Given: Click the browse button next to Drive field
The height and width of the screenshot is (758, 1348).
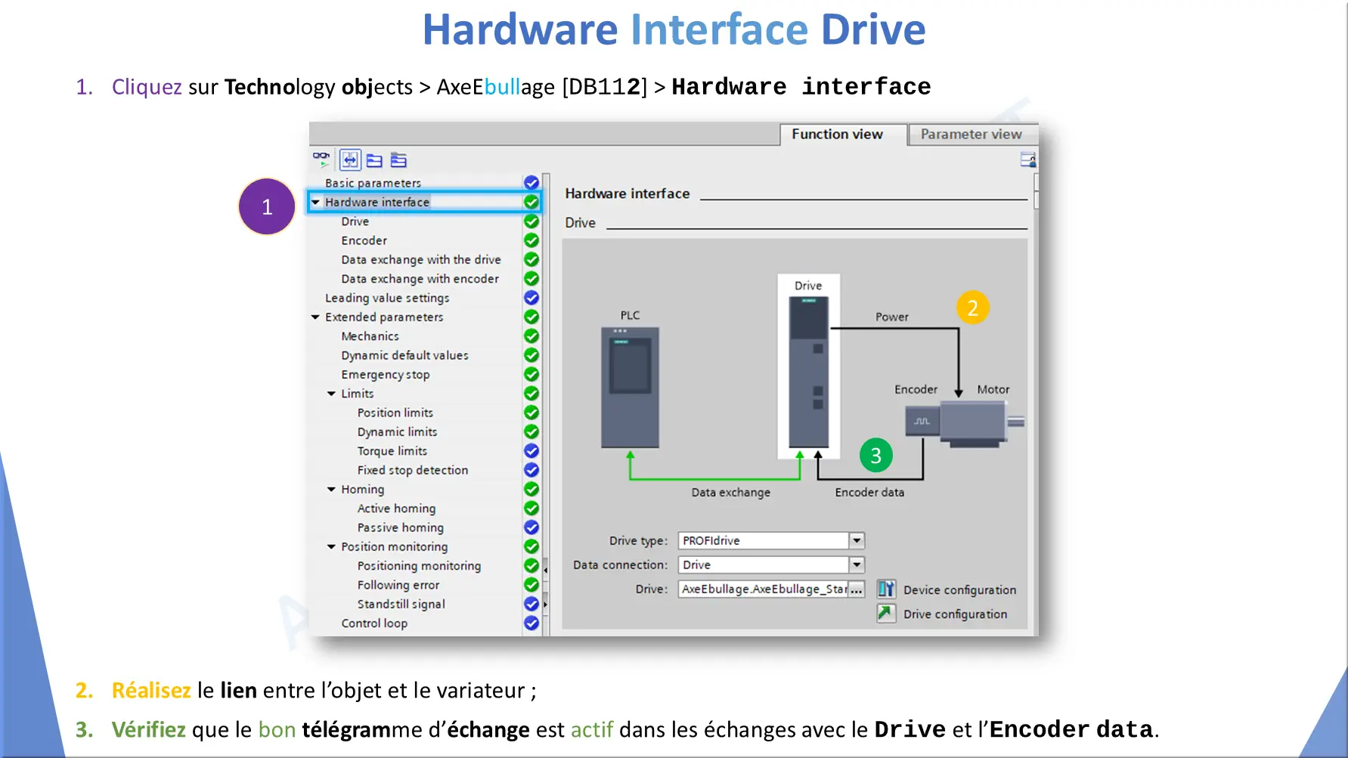Looking at the screenshot, I should (x=856, y=589).
